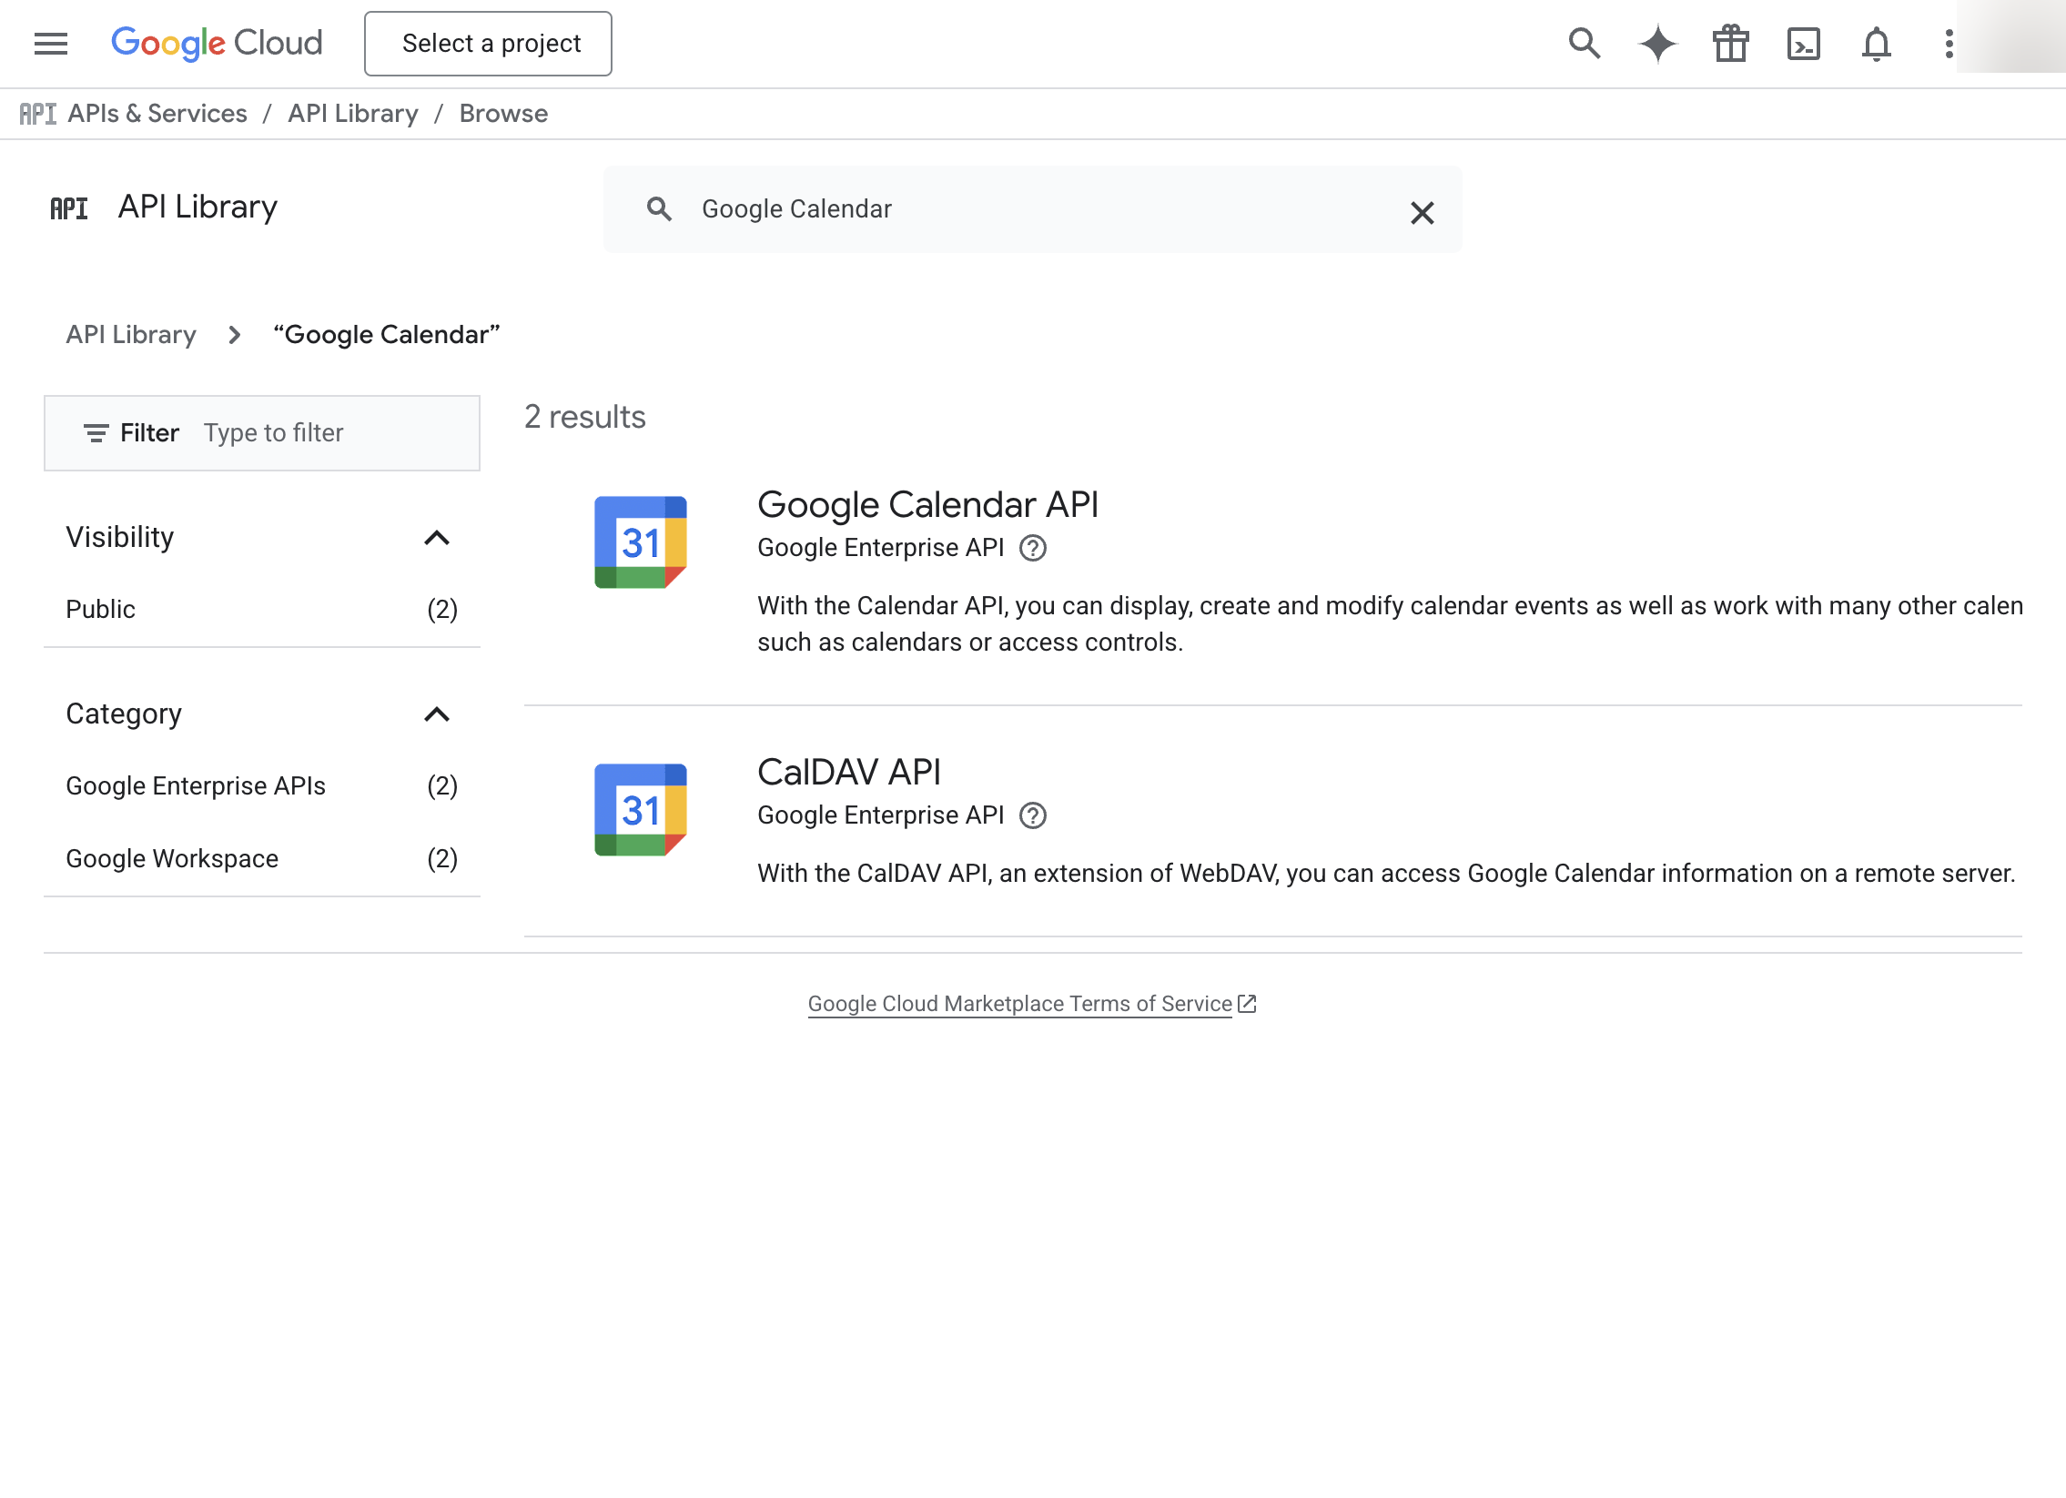Screen dimensions: 2066x1498
Task: Click the 2 results count text
Action: 585,417
